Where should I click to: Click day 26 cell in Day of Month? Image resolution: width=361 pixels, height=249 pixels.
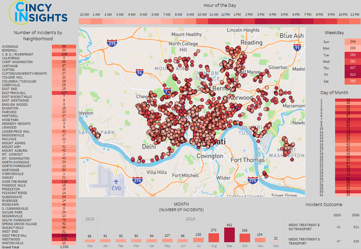[x=348, y=179]
